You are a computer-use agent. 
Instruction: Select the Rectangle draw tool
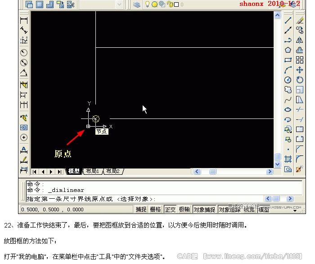tap(288, 60)
